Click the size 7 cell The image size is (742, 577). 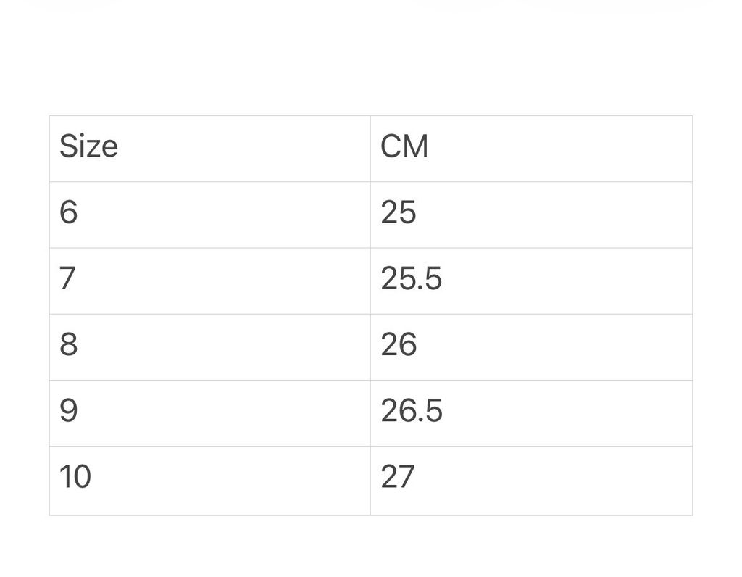pos(209,281)
